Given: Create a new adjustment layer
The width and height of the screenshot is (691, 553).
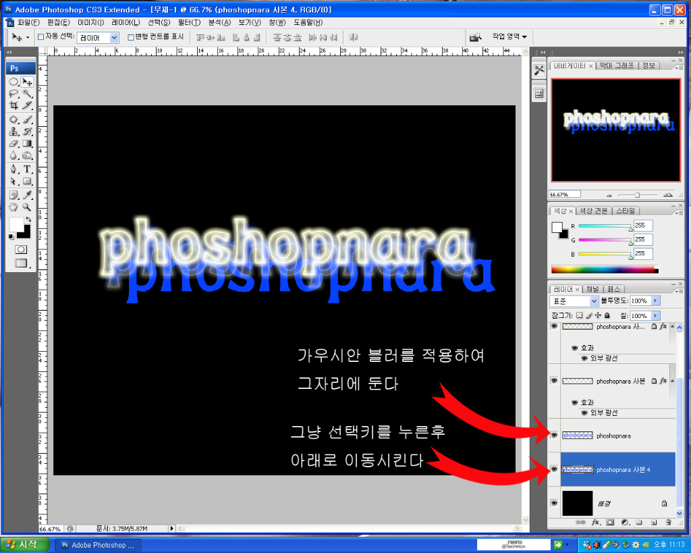Looking at the screenshot, I should (625, 522).
